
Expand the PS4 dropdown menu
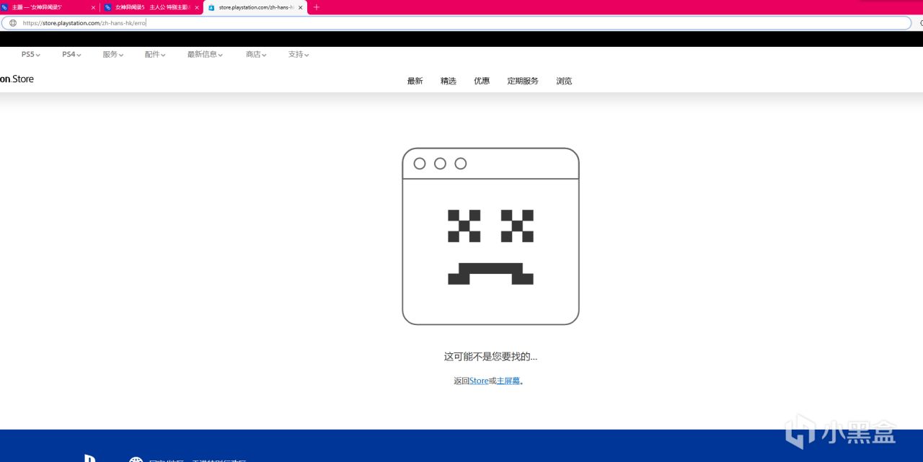[x=71, y=54]
